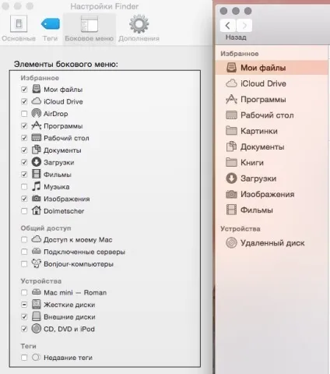The image size is (330, 374).
Task: Open the Основные preferences tab
Action: [19, 29]
